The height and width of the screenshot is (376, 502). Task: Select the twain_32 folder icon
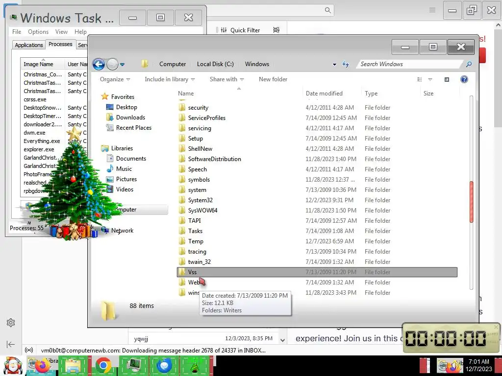pos(182,262)
